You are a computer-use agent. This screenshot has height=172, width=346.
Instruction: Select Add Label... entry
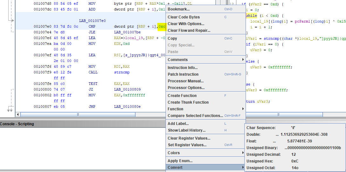[206, 124]
